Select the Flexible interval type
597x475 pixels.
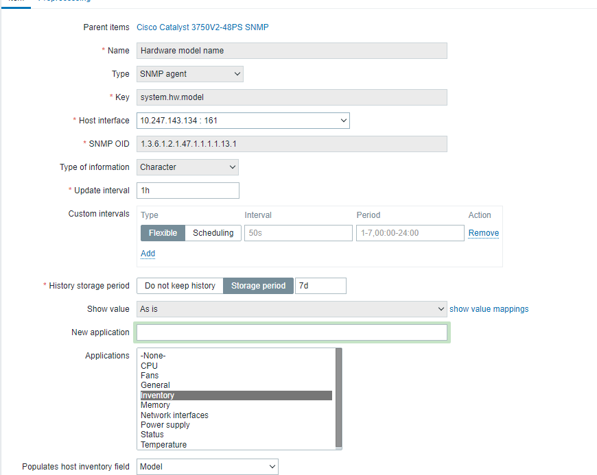163,233
